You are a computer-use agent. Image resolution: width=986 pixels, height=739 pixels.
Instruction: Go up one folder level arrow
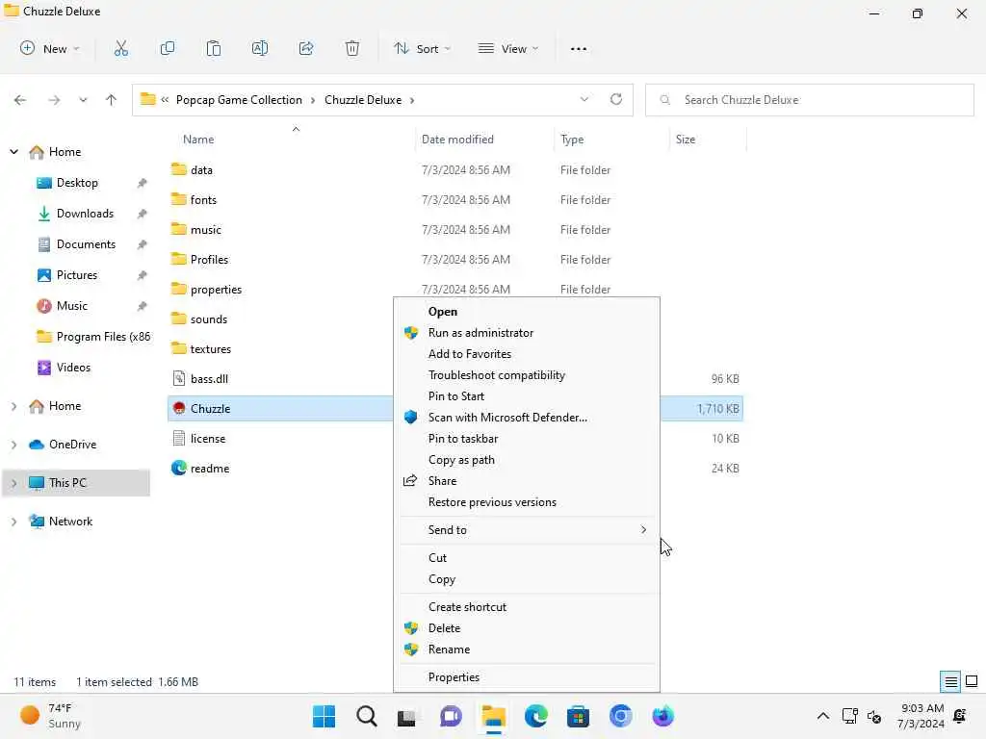click(x=112, y=100)
